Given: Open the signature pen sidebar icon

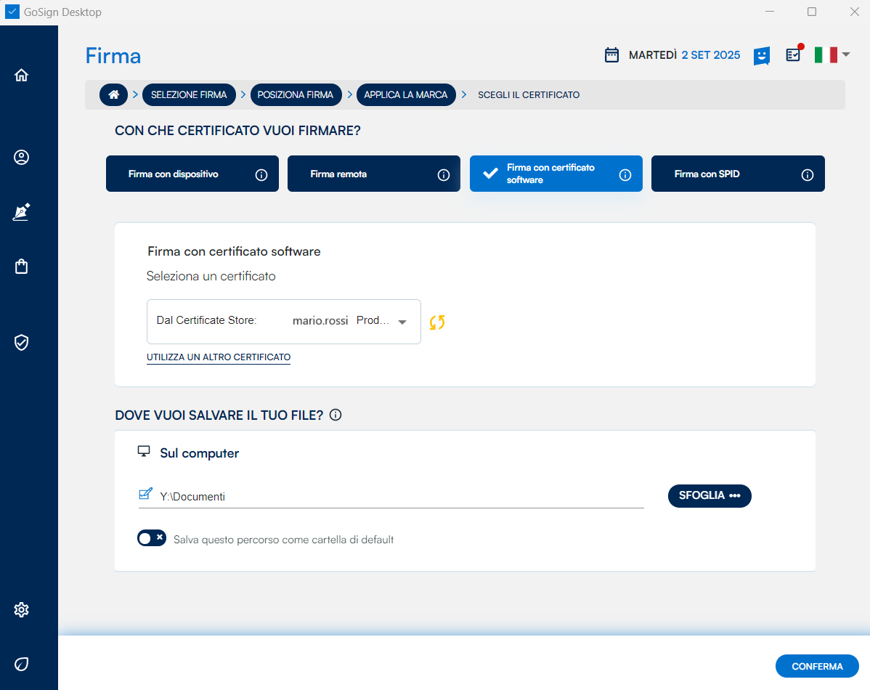Looking at the screenshot, I should (22, 212).
